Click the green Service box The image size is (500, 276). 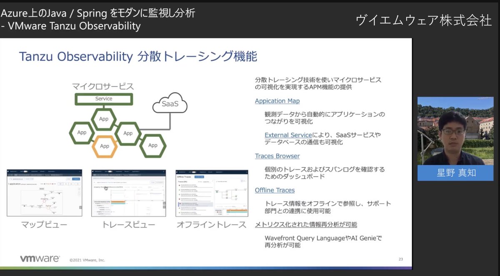[104, 99]
